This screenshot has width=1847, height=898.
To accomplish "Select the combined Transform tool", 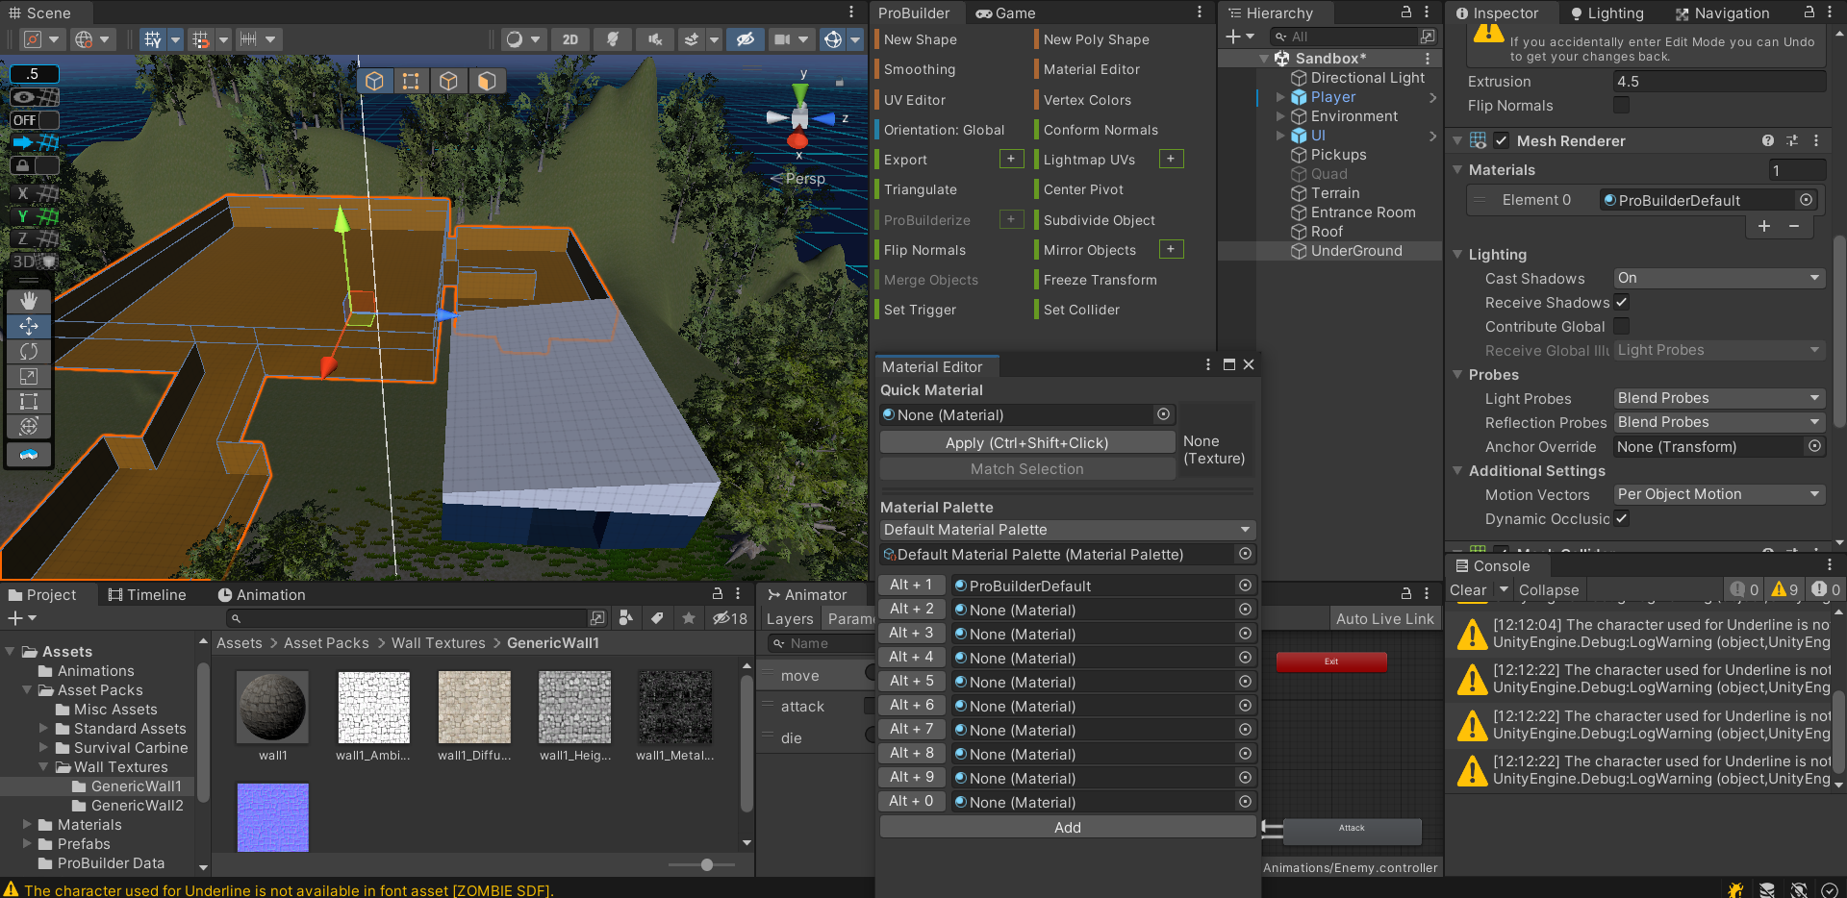I will click(29, 426).
